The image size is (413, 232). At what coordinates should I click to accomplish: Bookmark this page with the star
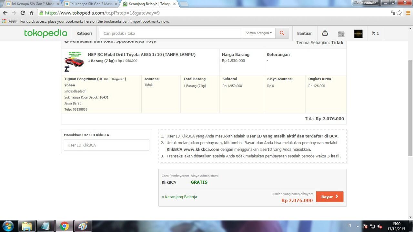pos(399,13)
